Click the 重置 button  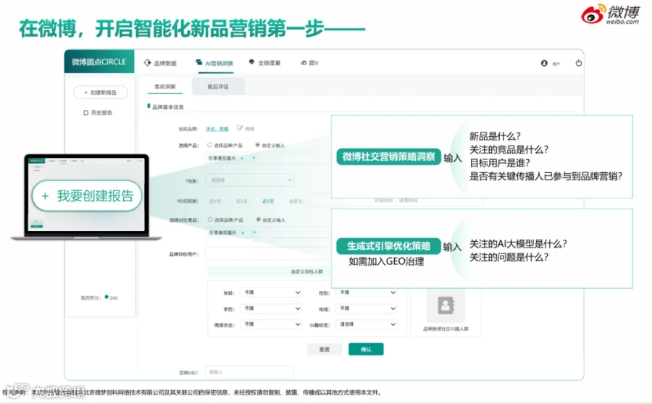point(325,349)
